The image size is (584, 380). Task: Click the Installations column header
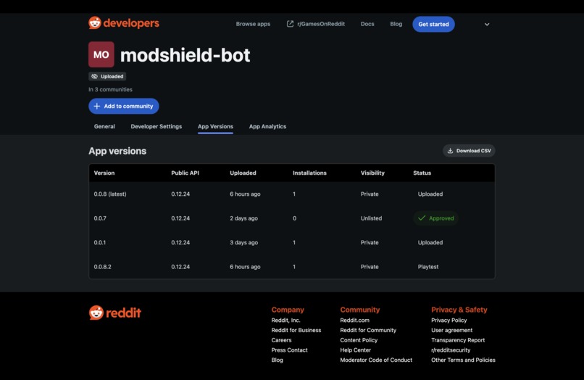[309, 173]
